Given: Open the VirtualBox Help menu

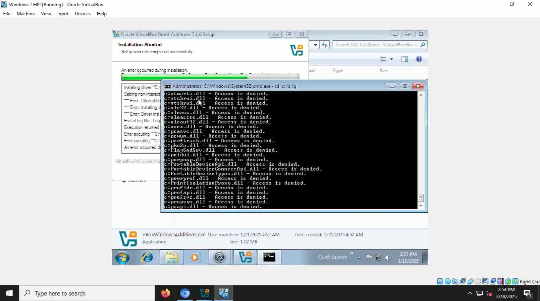Looking at the screenshot, I should coord(102,14).
